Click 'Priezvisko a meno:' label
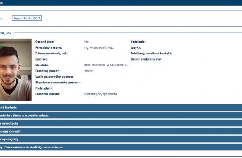 (48, 47)
